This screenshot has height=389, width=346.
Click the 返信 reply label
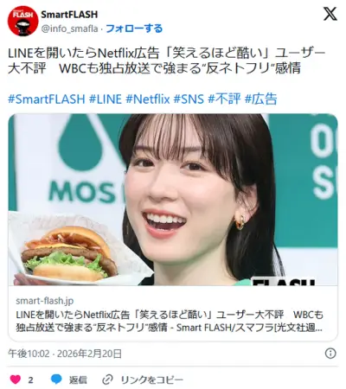coord(78,379)
